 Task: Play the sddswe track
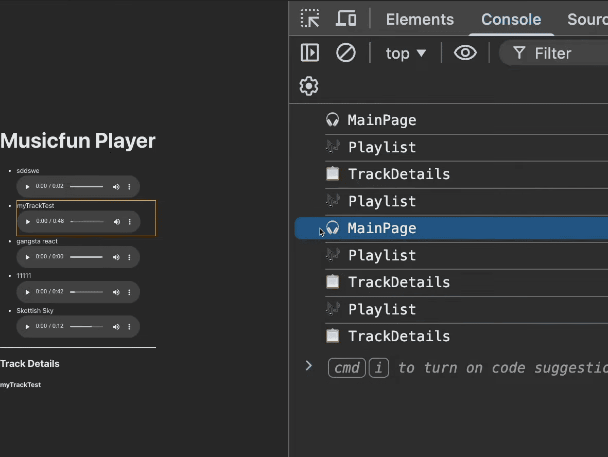(28, 186)
